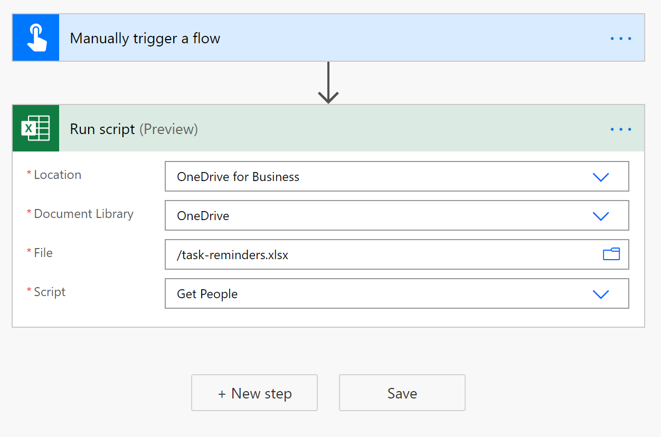Image resolution: width=661 pixels, height=437 pixels.
Task: Click the arrow connecting the flow steps
Action: tap(328, 82)
